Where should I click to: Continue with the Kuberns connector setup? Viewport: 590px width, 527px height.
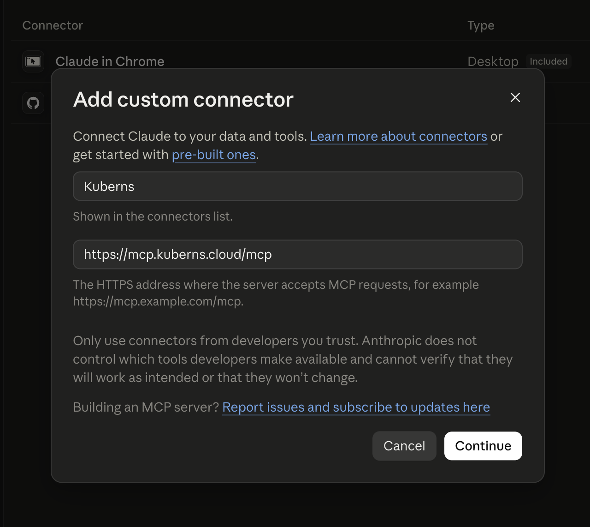[483, 446]
